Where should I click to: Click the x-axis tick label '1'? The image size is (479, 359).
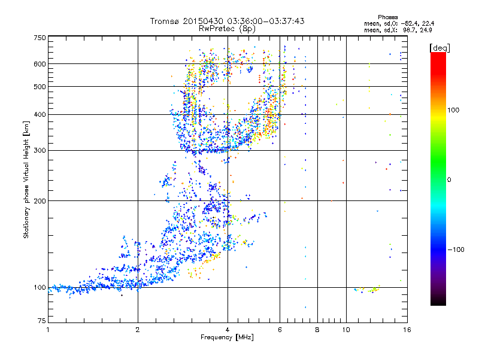coord(48,330)
